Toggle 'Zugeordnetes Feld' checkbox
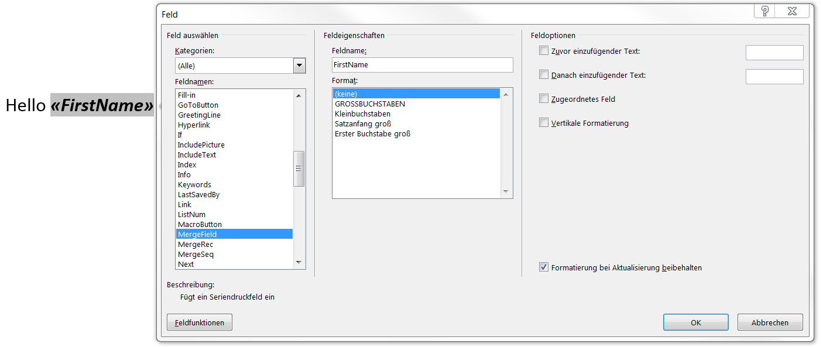The width and height of the screenshot is (823, 347). 544,99
